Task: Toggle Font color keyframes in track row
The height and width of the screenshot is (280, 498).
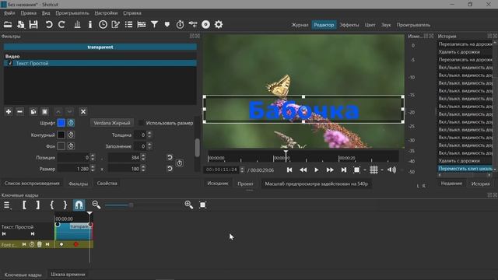Action: click(32, 244)
